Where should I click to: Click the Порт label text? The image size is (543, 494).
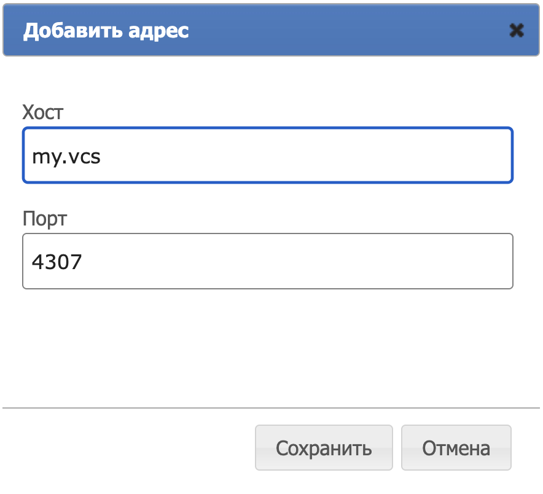click(x=45, y=219)
